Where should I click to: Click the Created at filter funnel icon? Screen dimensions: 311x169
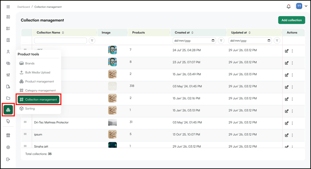point(221,40)
